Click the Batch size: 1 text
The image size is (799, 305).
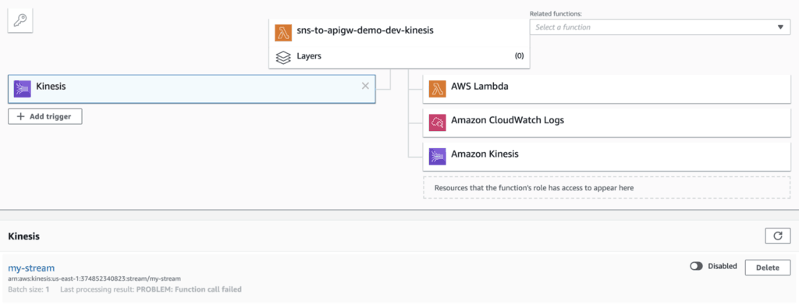pyautogui.click(x=29, y=289)
